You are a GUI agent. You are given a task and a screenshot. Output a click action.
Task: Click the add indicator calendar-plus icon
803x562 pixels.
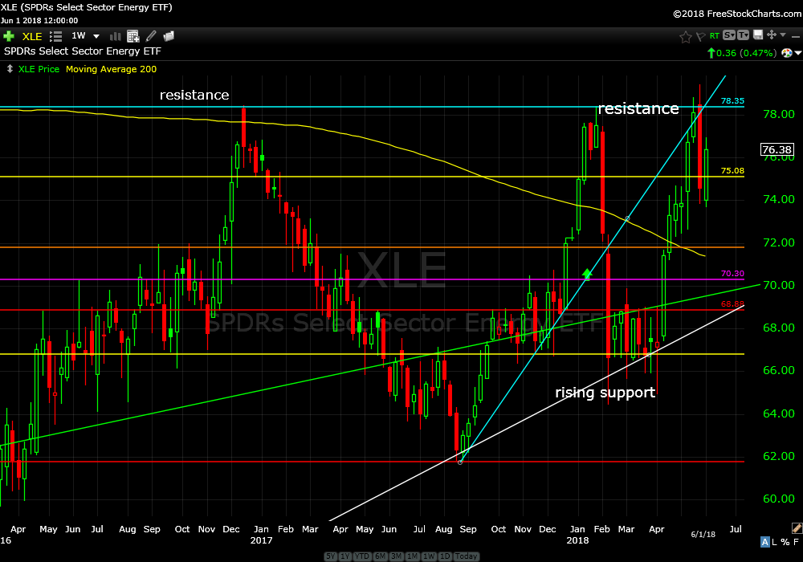click(x=133, y=36)
